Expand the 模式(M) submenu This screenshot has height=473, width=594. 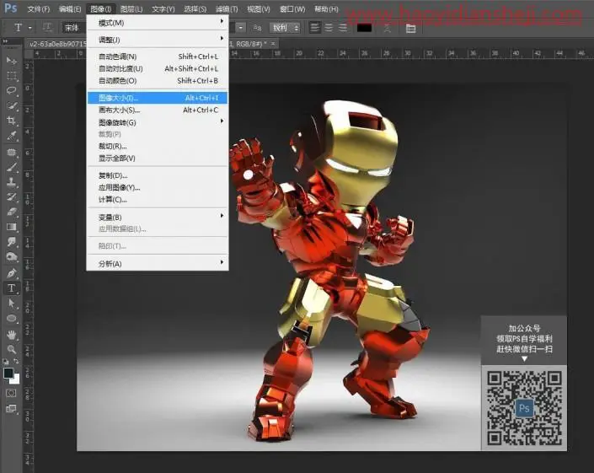158,23
